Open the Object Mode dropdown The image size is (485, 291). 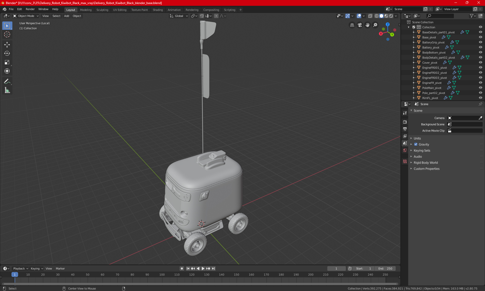[26, 16]
